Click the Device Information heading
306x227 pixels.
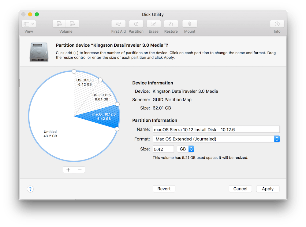(x=153, y=83)
